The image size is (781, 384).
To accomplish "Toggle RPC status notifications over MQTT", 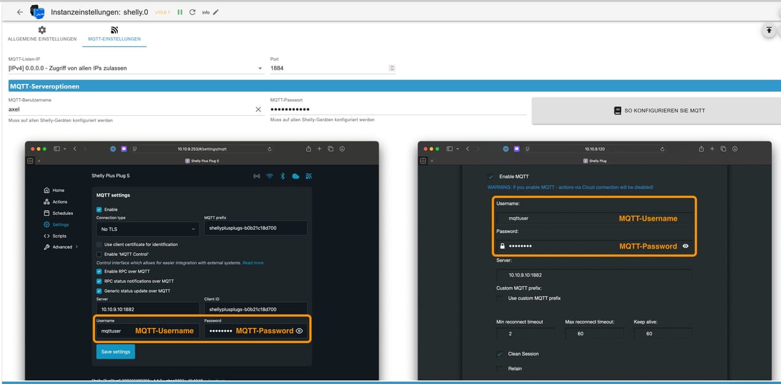I will (99, 281).
